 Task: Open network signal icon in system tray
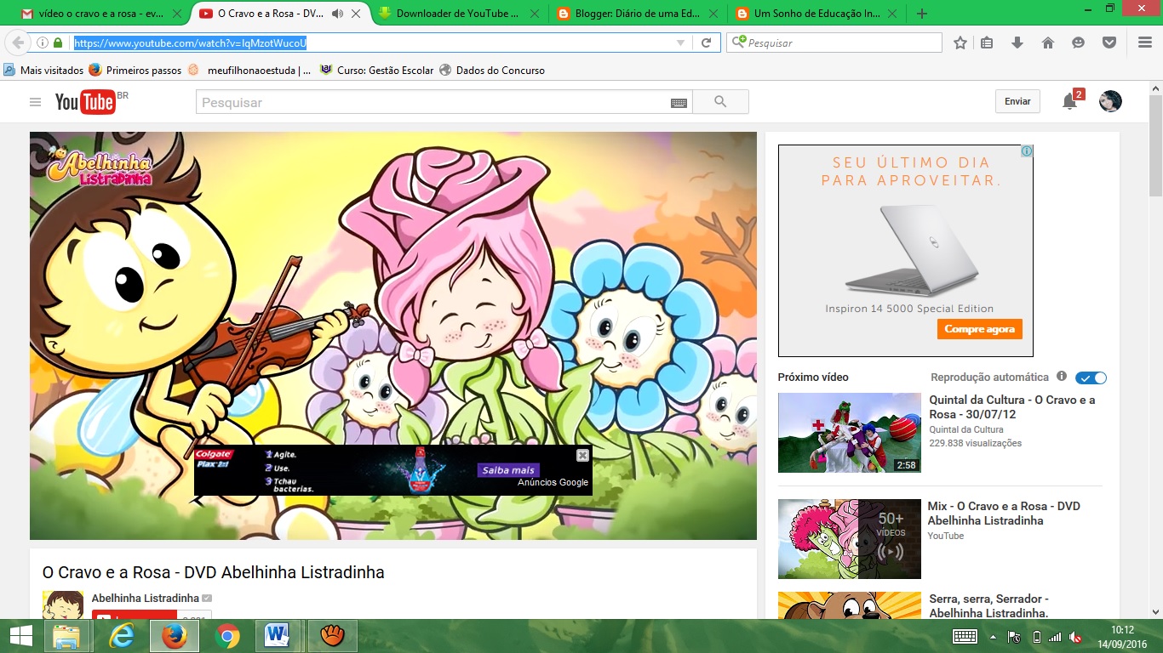(x=1055, y=636)
